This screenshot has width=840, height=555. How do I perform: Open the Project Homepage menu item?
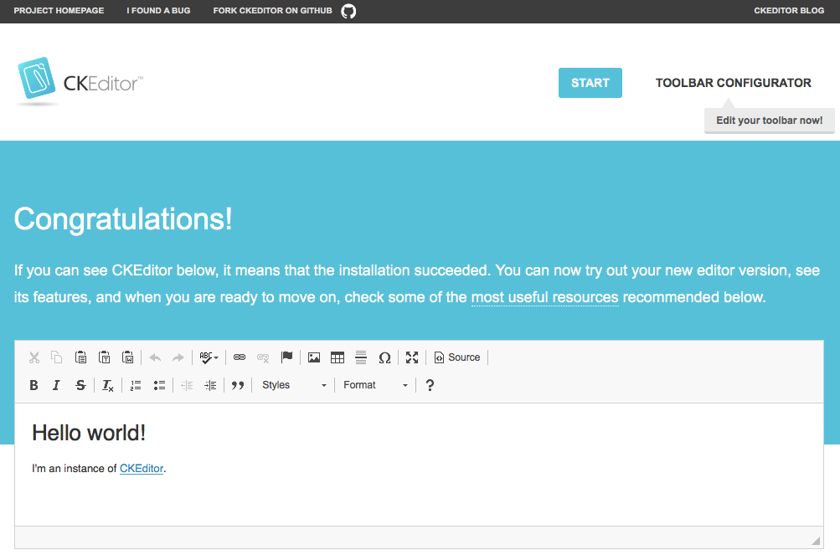coord(58,11)
